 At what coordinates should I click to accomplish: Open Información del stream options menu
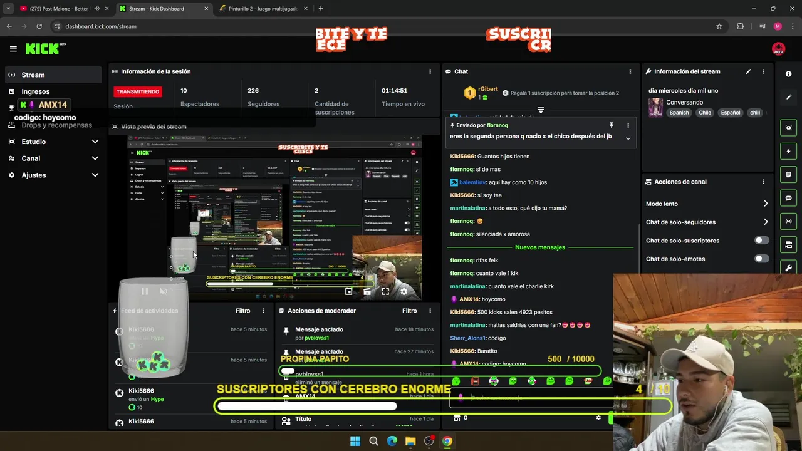(763, 71)
